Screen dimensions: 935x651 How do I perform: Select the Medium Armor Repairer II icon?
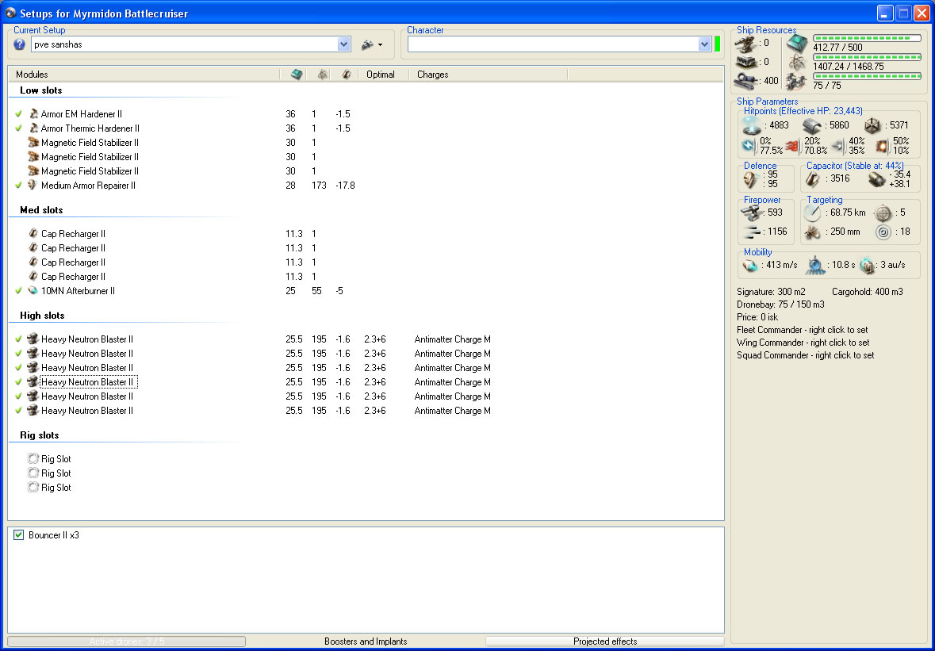pyautogui.click(x=33, y=186)
